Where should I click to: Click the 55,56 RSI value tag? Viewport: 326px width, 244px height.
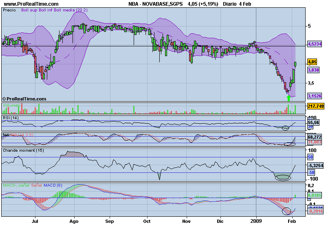tap(313, 122)
